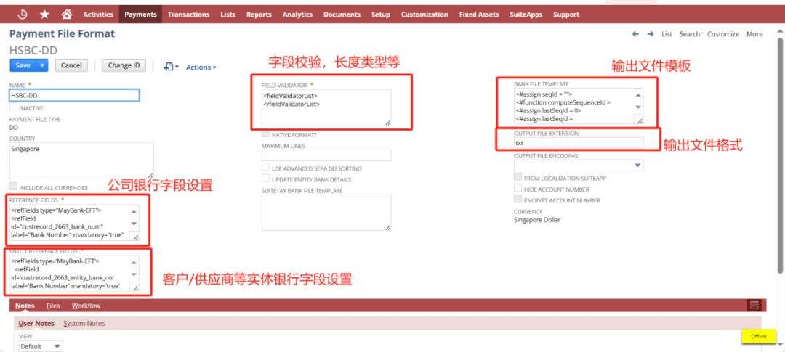Open the Lists menu
Screen dimensions: 785x352
[228, 15]
